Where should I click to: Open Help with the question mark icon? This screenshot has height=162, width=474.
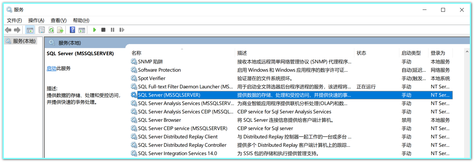point(72,30)
